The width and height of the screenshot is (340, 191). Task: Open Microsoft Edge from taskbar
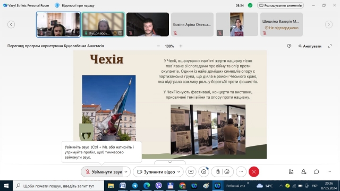click(x=147, y=186)
